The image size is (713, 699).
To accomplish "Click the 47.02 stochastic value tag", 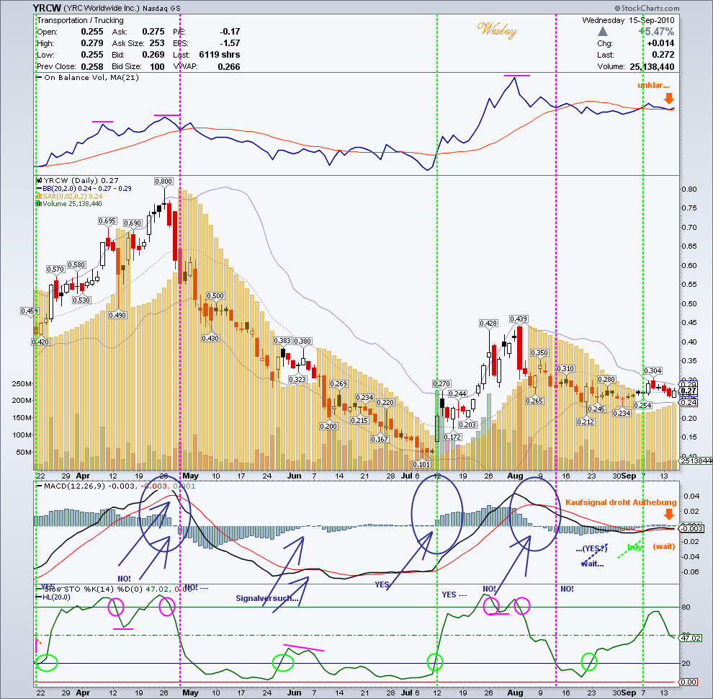I will click(x=691, y=638).
